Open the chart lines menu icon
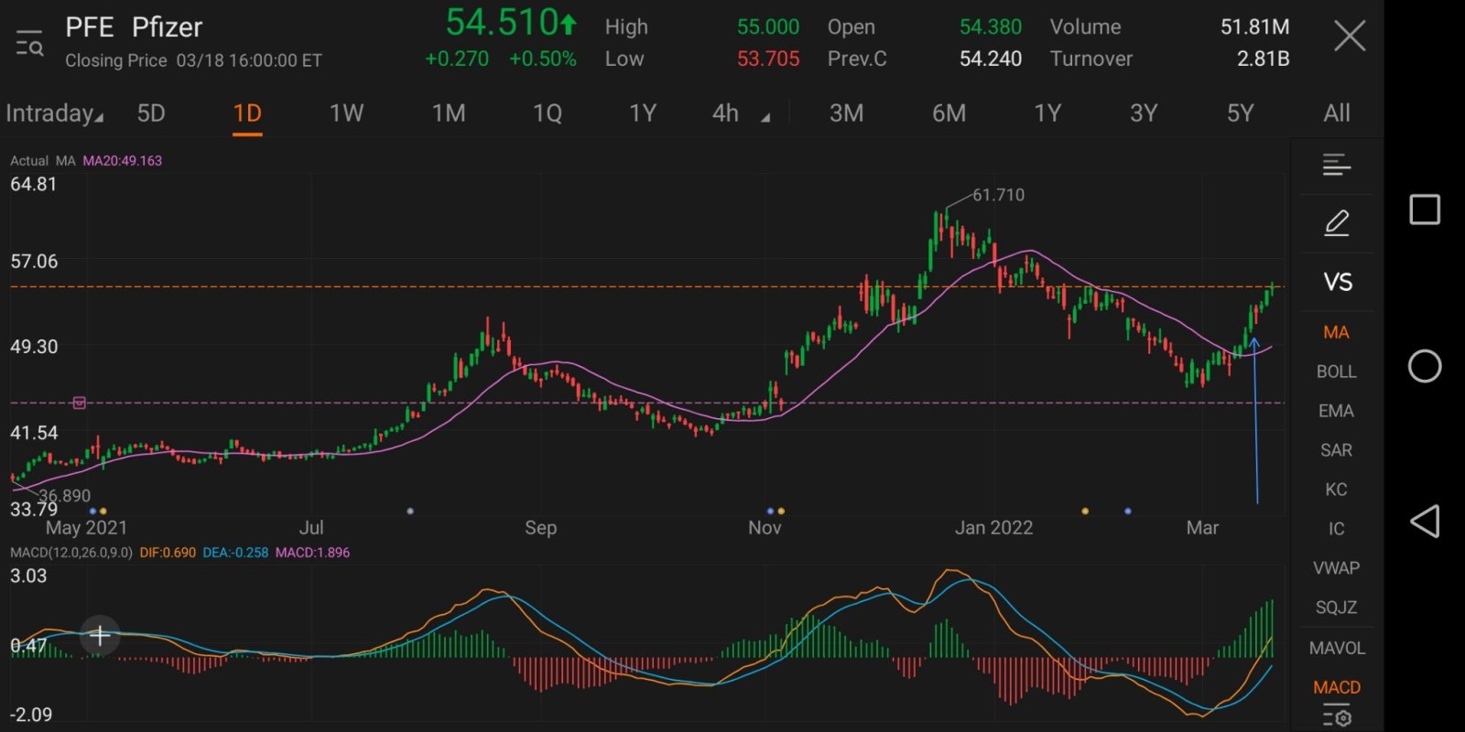This screenshot has height=732, width=1465. [x=1336, y=165]
